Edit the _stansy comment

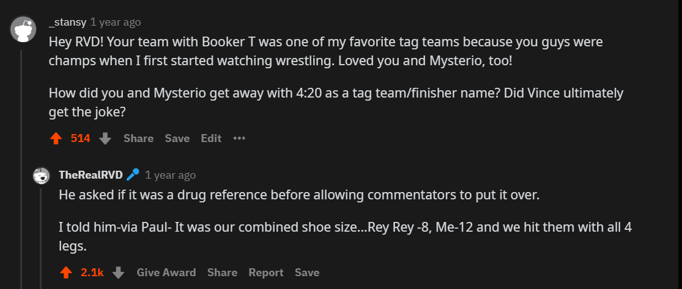click(211, 138)
